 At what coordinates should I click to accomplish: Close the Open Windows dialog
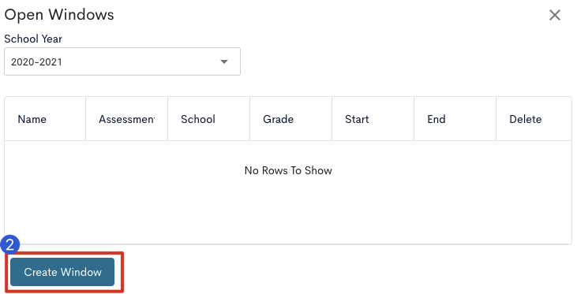(555, 15)
